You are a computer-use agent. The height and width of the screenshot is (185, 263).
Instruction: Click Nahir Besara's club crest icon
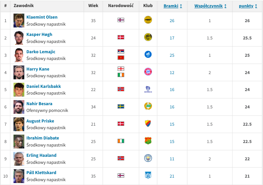148,106
